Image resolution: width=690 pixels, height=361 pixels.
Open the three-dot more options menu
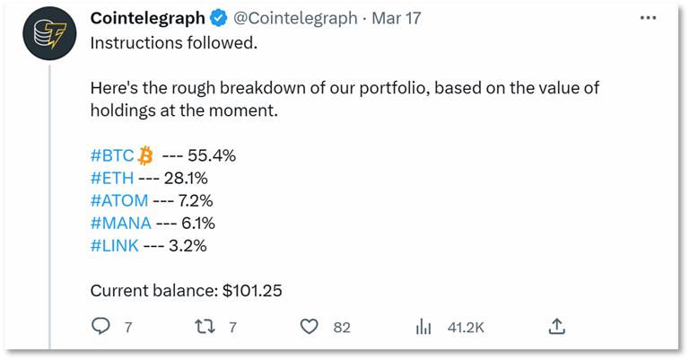(648, 18)
